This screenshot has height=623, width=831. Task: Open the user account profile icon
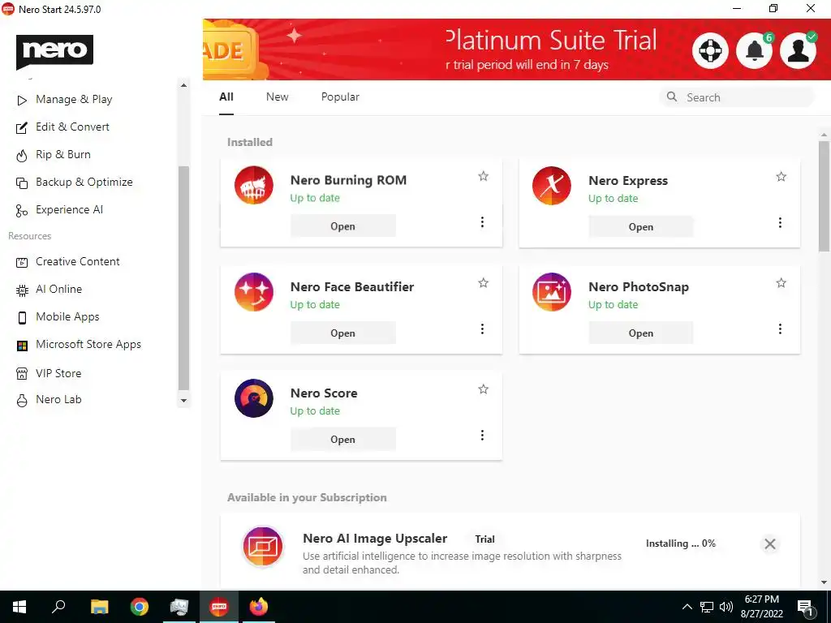[x=799, y=51]
